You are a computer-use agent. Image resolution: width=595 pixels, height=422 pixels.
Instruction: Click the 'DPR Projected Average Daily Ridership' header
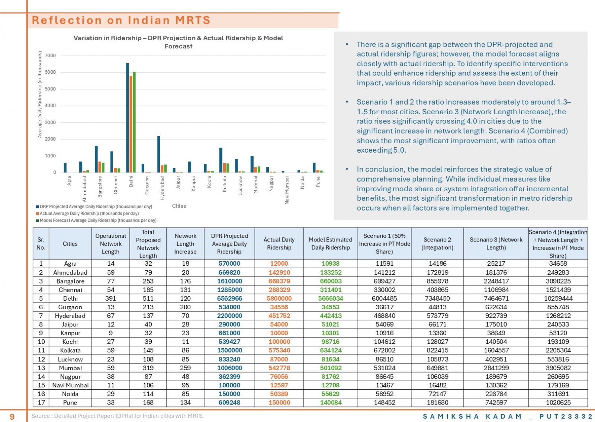tap(229, 244)
